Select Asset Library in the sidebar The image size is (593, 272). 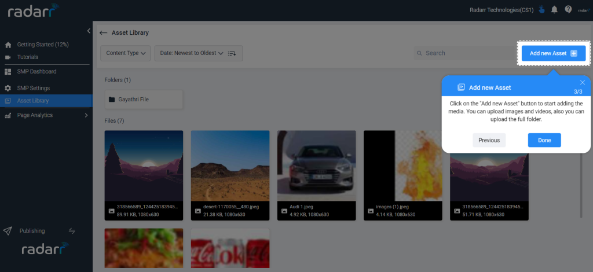46,101
